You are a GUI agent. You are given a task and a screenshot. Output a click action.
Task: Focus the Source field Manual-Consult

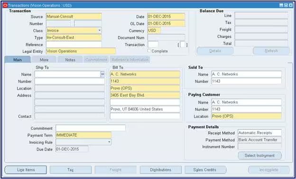click(x=74, y=17)
